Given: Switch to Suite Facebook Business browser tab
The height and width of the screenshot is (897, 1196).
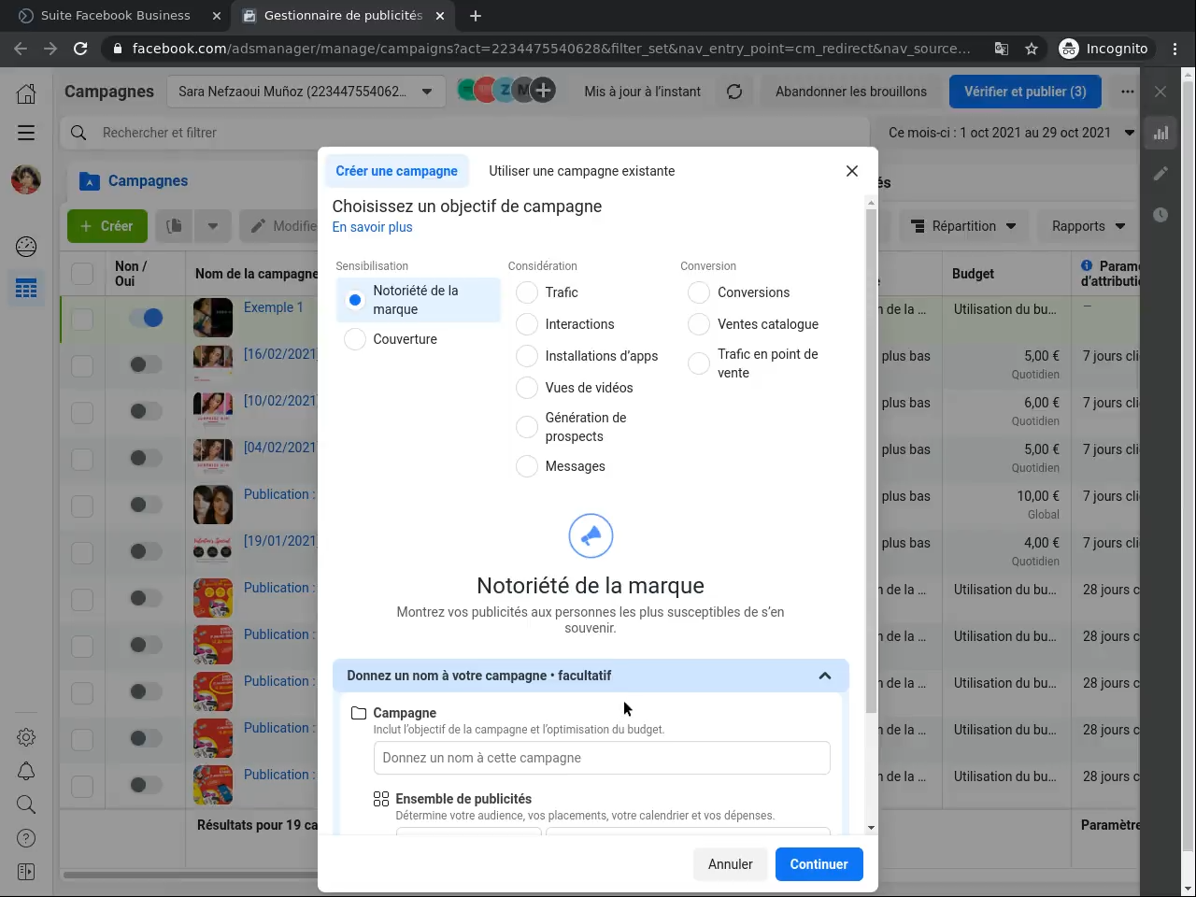Looking at the screenshot, I should pos(115,16).
